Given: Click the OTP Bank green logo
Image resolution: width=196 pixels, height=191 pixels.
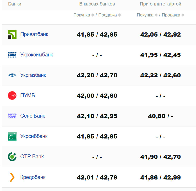Looking at the screenshot, I should tap(12, 157).
